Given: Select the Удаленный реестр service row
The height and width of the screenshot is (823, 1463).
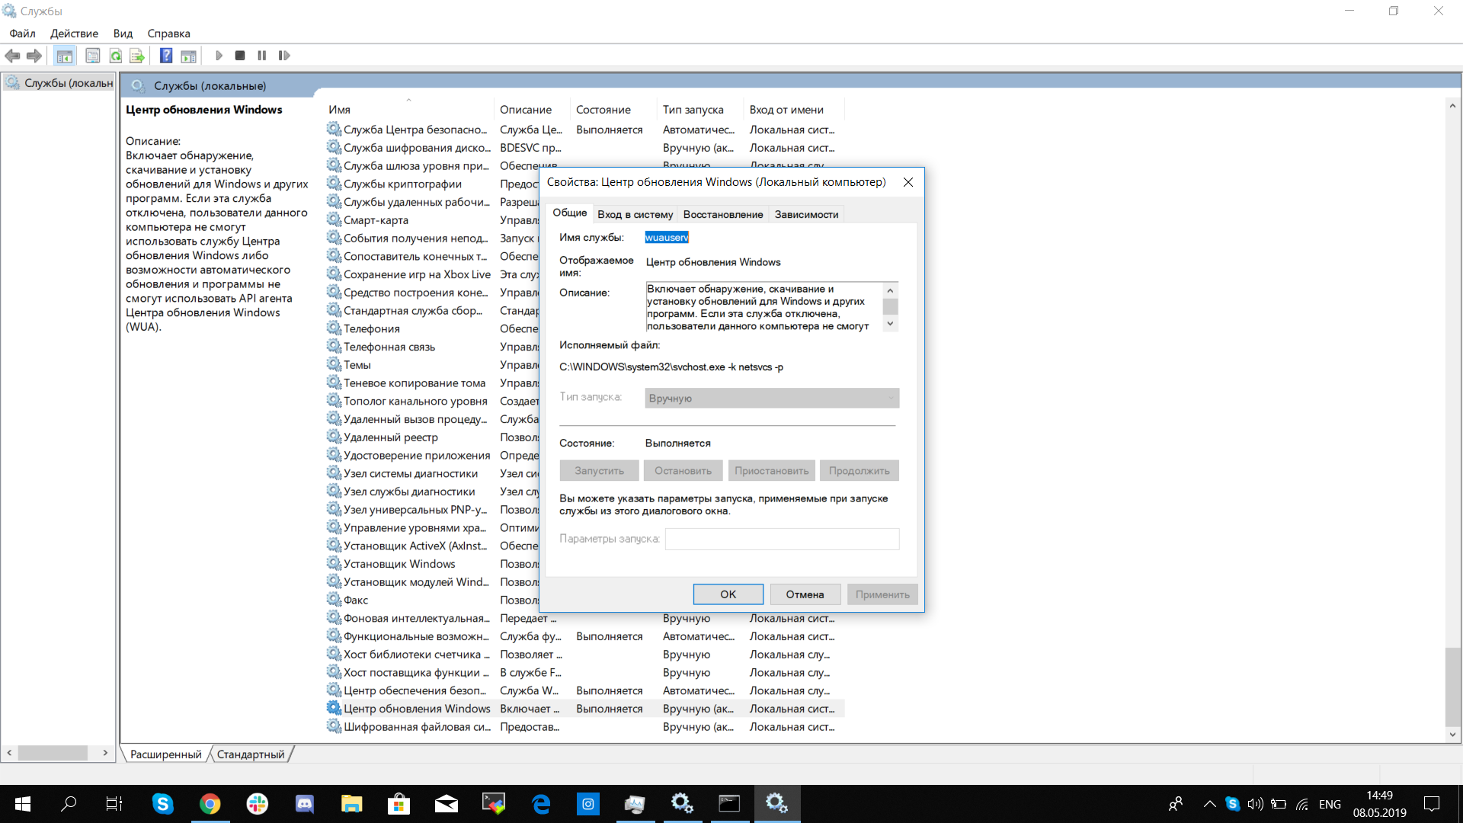Looking at the screenshot, I should click(x=390, y=437).
